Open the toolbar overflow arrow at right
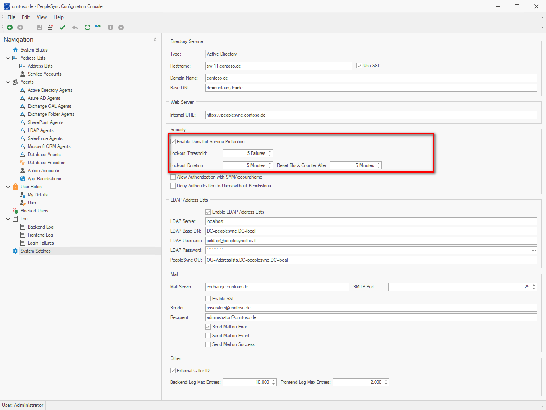Viewport: 546px width, 410px height. point(542,27)
